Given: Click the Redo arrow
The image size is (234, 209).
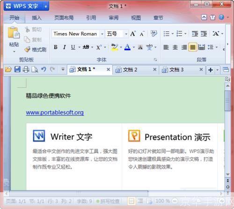Looking at the screenshot, I should click(x=52, y=70).
